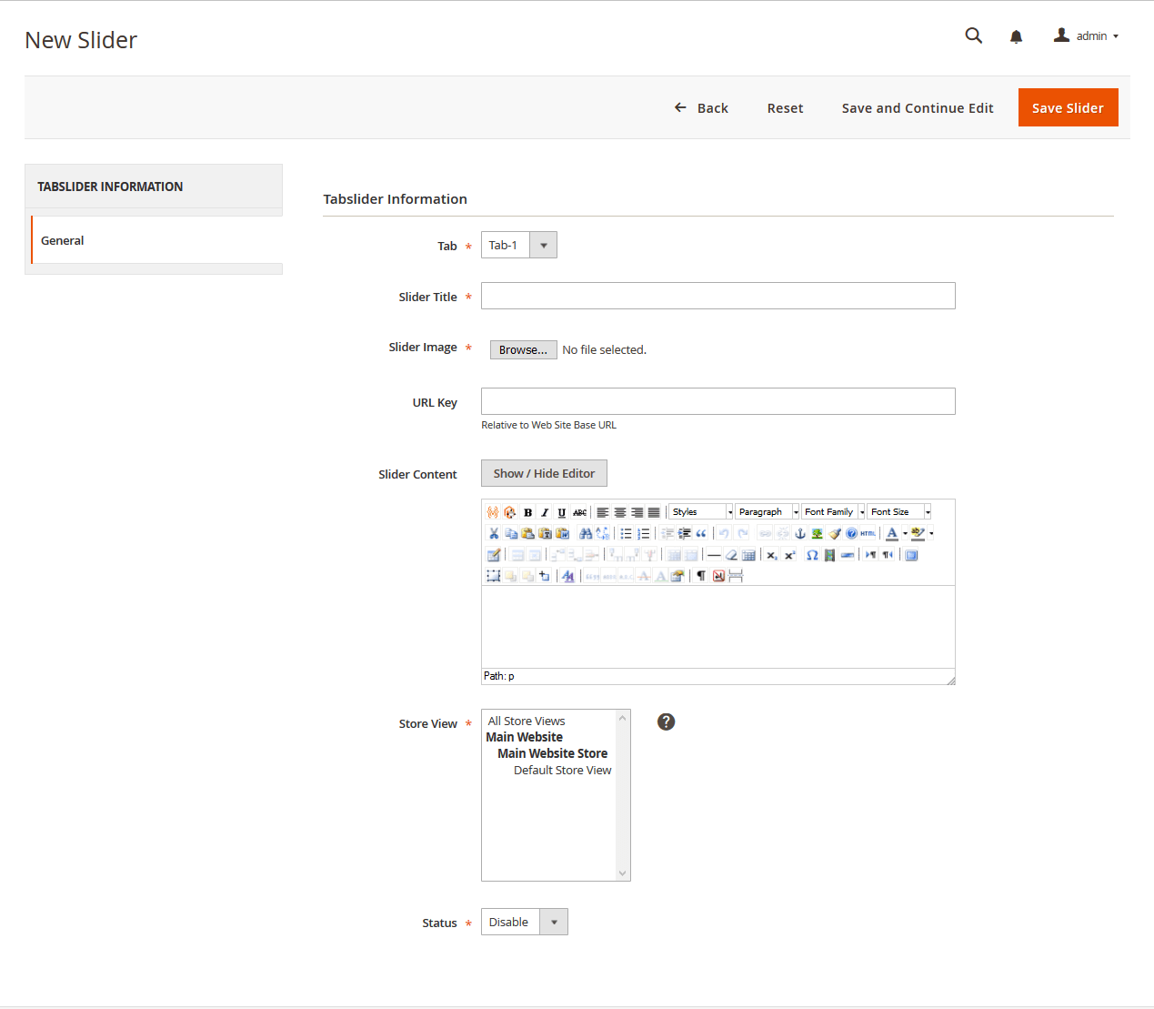Insert a special character with the omega icon
This screenshot has width=1154, height=1009.
812,555
